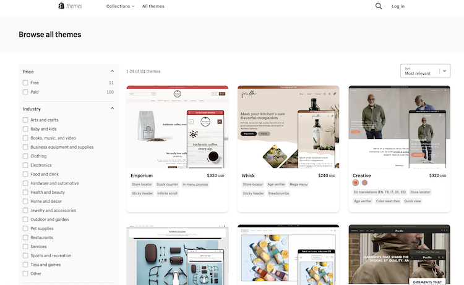The image size is (464, 285).
Task: Open the Pacific jacket theme preview
Action: (x=399, y=255)
